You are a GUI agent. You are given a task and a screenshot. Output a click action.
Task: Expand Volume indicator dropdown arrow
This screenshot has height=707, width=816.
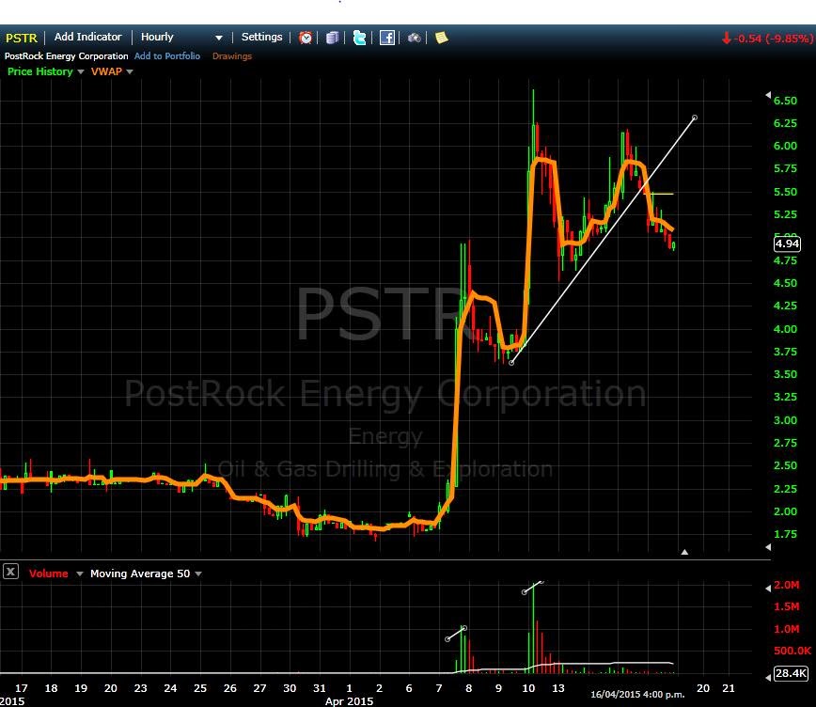tap(80, 573)
